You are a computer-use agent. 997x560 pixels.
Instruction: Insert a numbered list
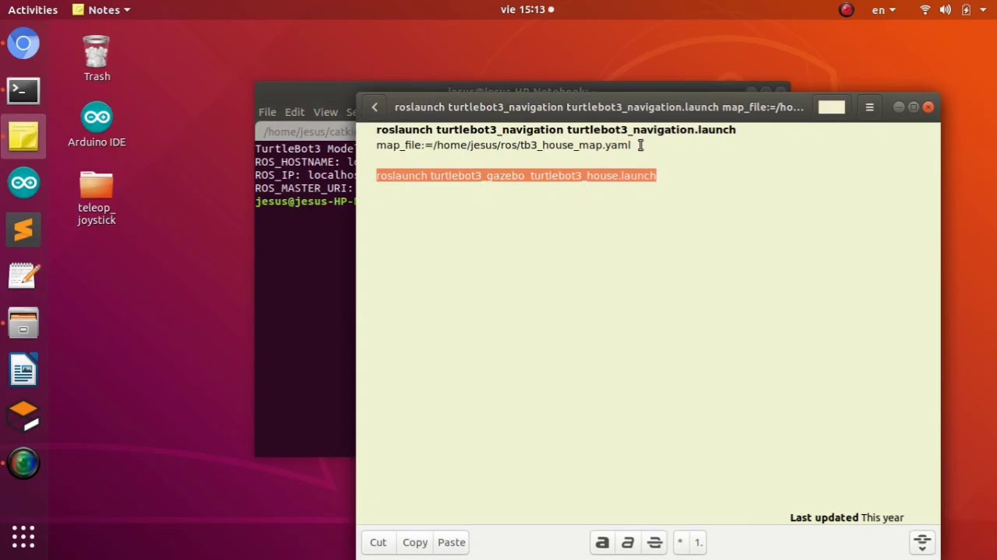(x=698, y=542)
